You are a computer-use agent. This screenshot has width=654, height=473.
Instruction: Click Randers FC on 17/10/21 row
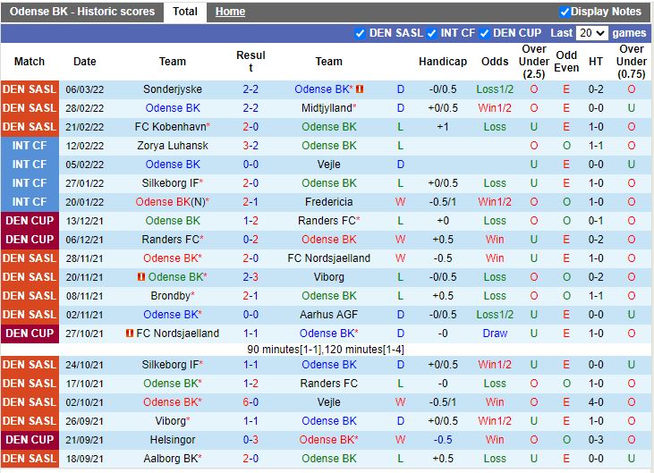pyautogui.click(x=328, y=384)
